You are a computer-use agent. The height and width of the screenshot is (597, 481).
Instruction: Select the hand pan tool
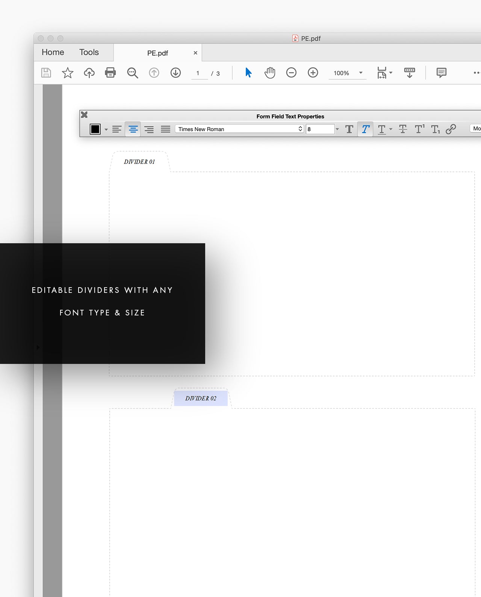click(270, 73)
